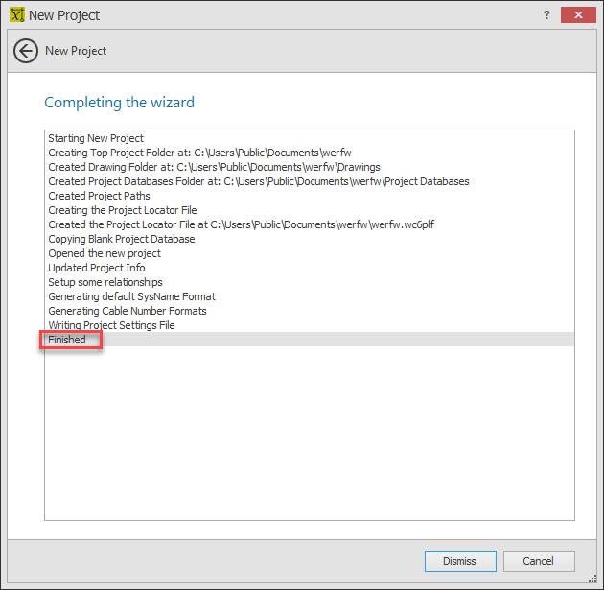Select 'Opened the new project' line
The width and height of the screenshot is (604, 590).
[x=310, y=253]
